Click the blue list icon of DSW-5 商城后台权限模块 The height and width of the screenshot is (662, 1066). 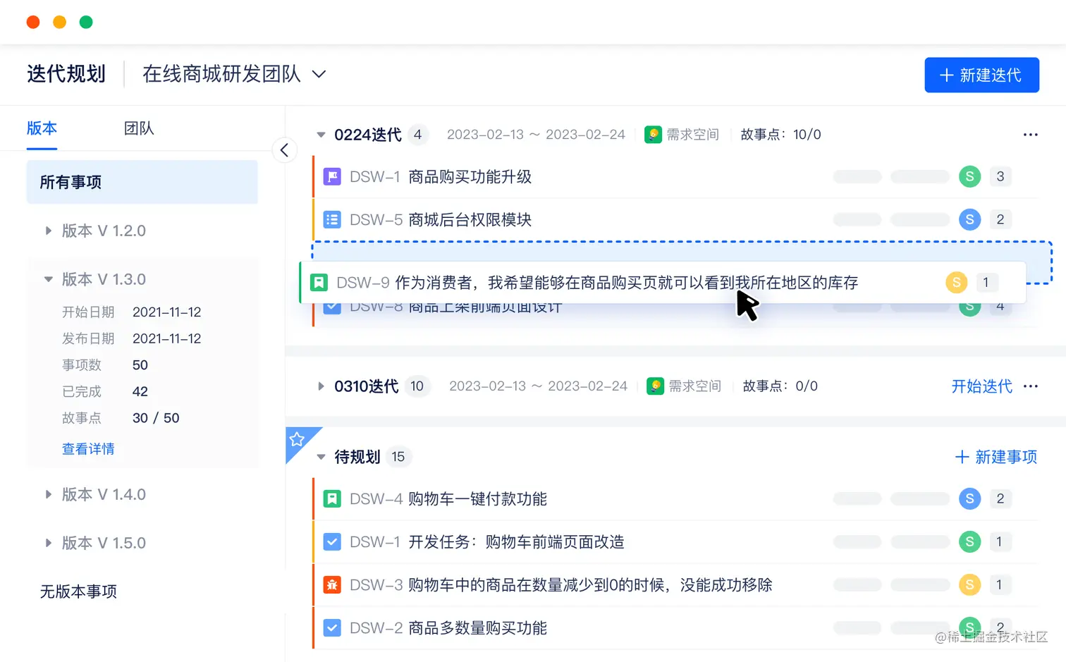click(332, 219)
